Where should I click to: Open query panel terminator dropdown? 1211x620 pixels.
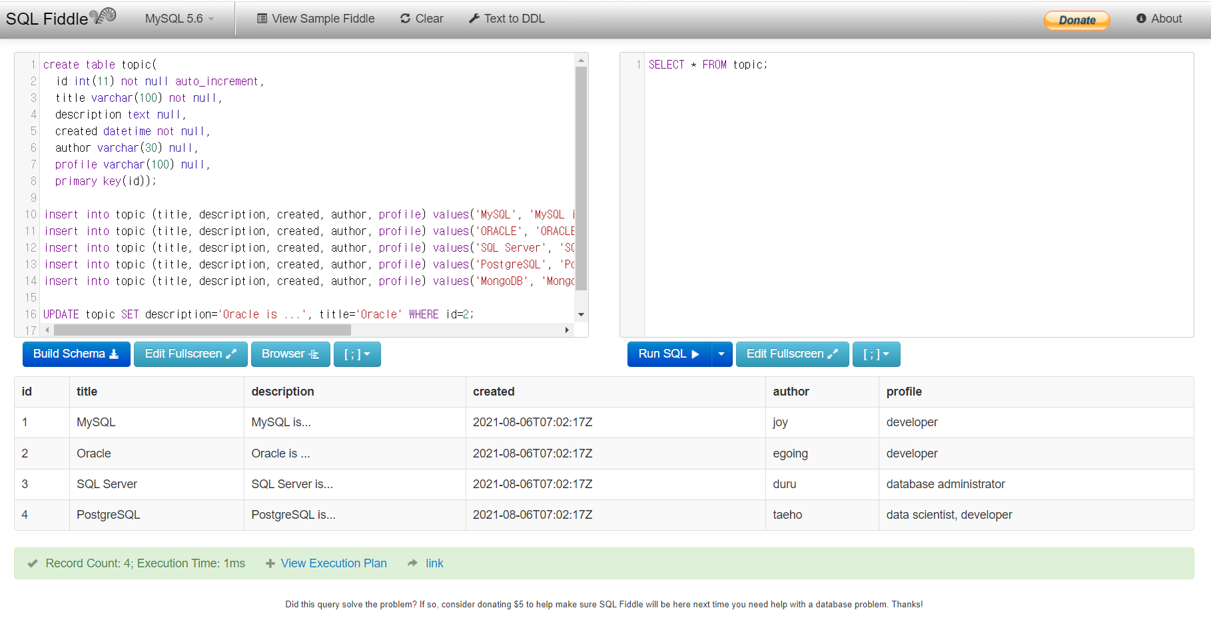click(x=876, y=354)
